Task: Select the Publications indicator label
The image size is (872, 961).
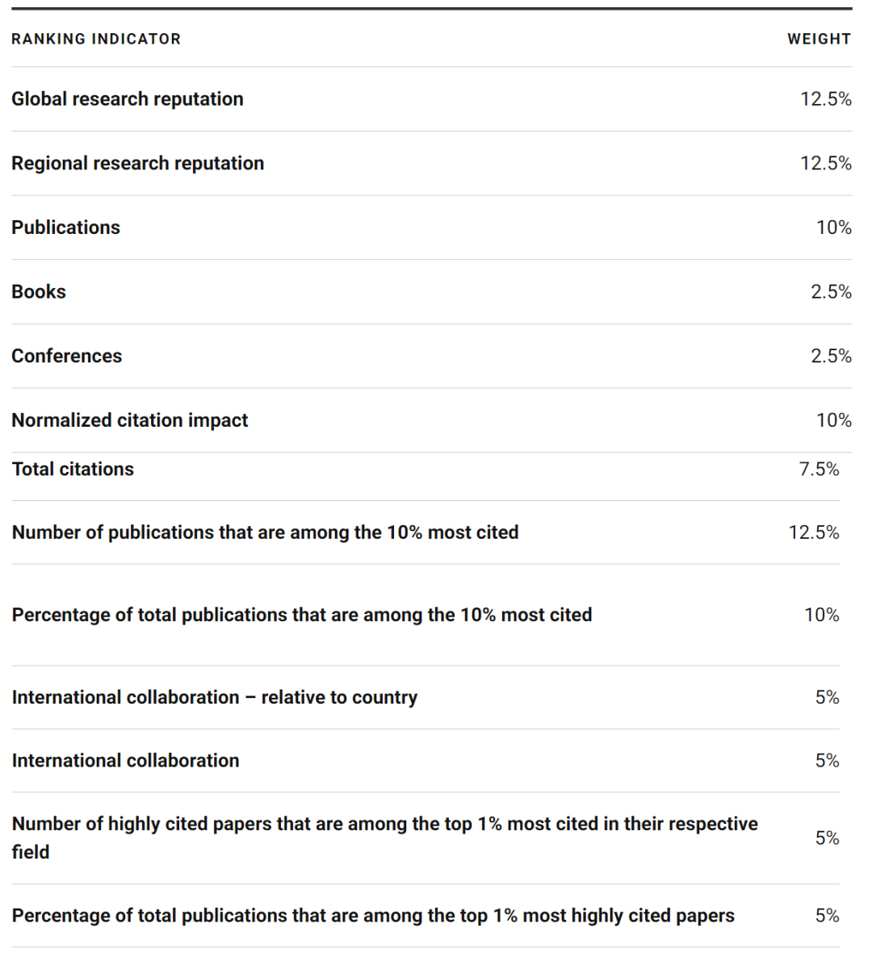Action: (65, 228)
